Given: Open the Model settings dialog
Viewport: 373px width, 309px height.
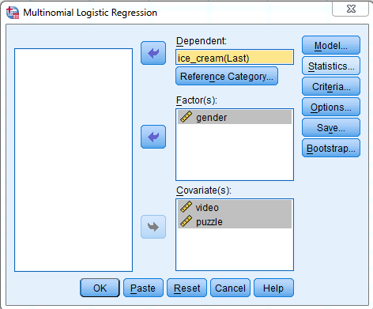Looking at the screenshot, I should (x=331, y=45).
